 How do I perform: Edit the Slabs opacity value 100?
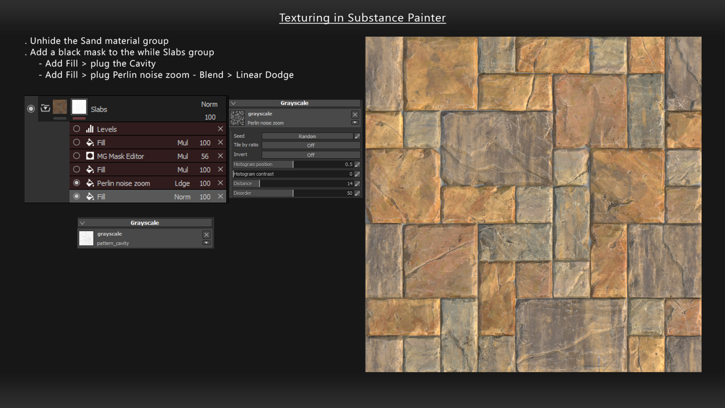210,117
